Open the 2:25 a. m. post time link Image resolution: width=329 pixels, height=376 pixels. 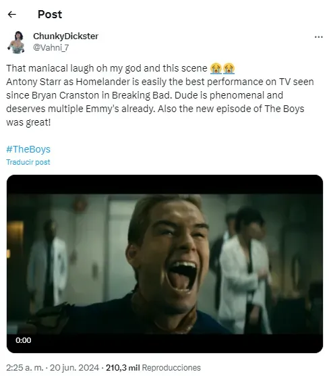(25, 368)
